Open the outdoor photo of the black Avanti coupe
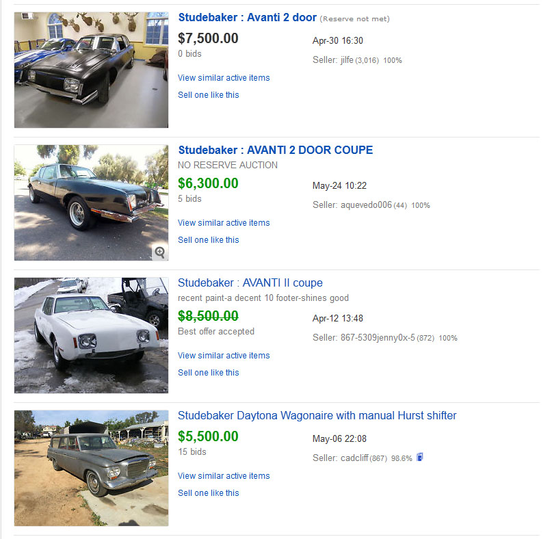552x539 pixels. click(x=91, y=202)
